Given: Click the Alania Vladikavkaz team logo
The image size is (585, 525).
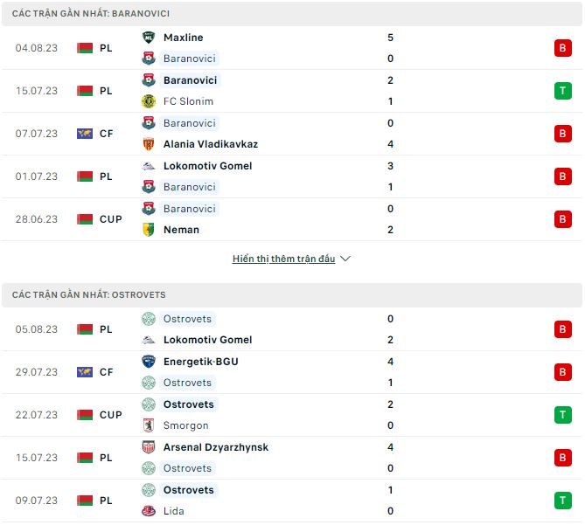Looking at the screenshot, I should coord(149,144).
